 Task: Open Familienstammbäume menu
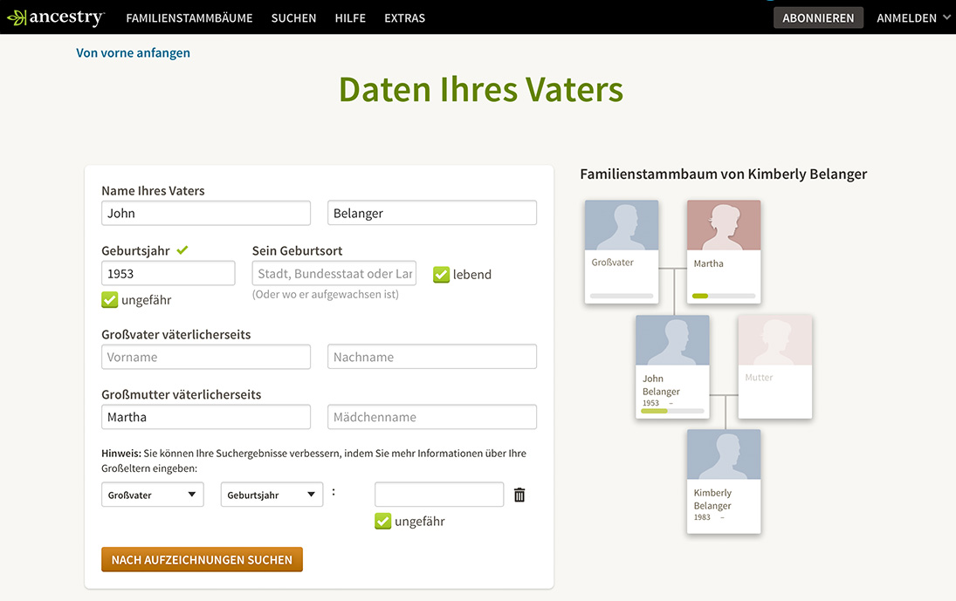189,17
